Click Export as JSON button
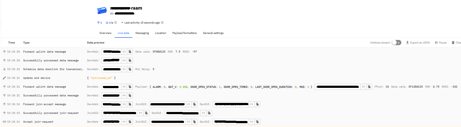This screenshot has width=461, height=127. [418, 43]
